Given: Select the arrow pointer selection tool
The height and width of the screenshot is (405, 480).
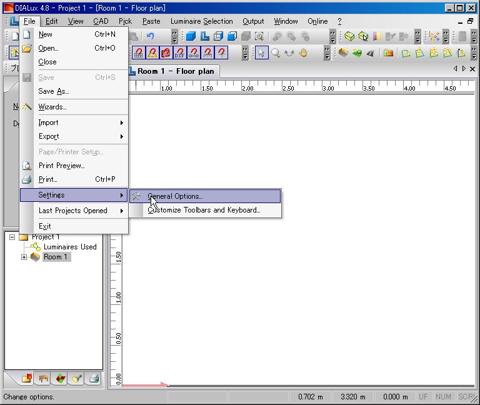Looking at the screenshot, I should pos(261,52).
